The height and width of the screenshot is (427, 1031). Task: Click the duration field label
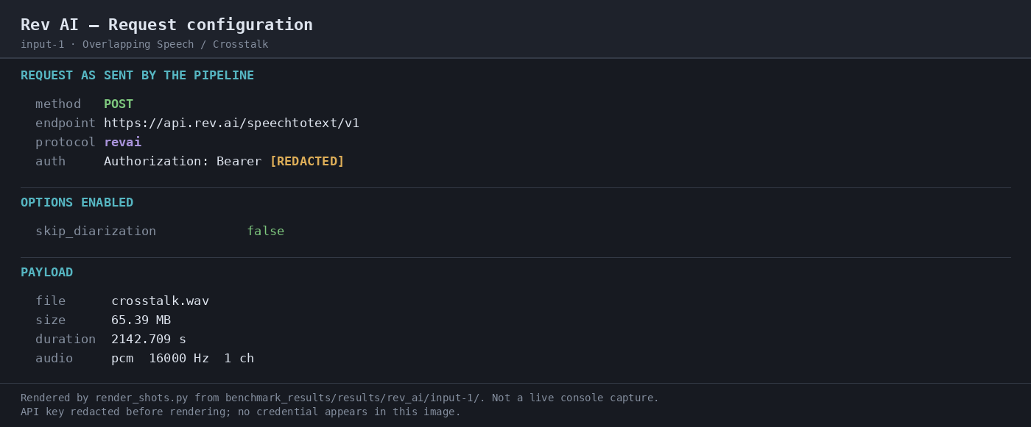[66, 339]
